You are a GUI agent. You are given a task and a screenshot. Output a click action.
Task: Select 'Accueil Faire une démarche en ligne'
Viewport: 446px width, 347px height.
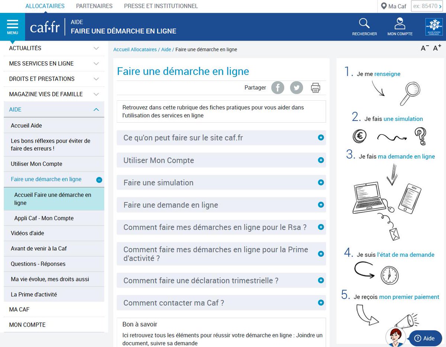click(x=54, y=199)
